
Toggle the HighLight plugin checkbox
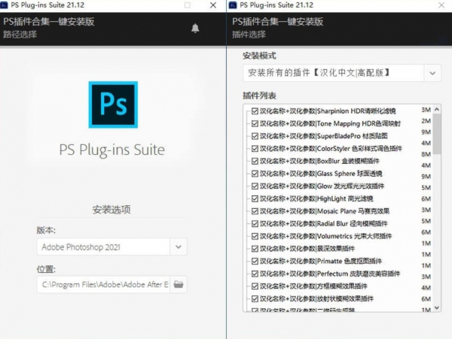click(x=255, y=198)
